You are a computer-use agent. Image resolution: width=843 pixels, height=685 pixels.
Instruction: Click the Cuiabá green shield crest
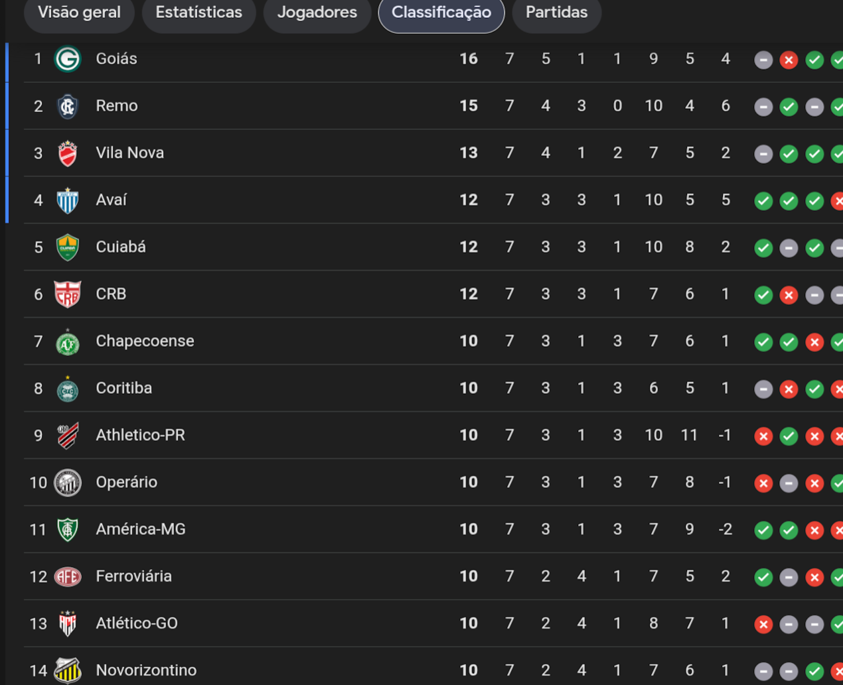point(67,247)
